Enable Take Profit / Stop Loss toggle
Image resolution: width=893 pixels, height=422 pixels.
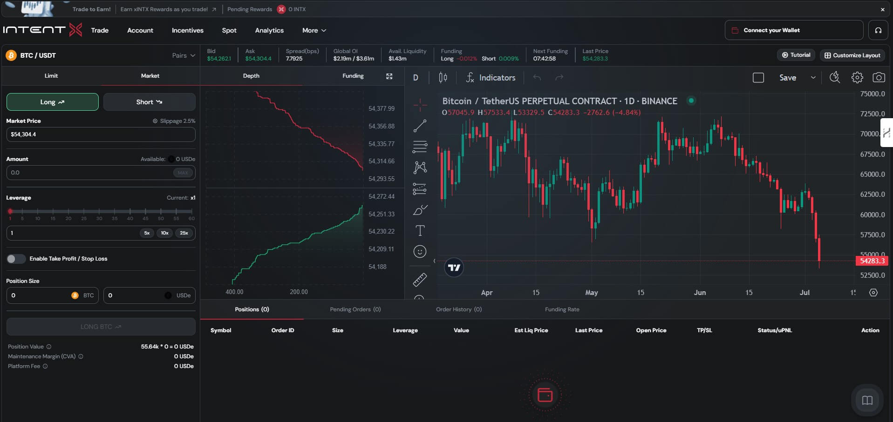(16, 259)
